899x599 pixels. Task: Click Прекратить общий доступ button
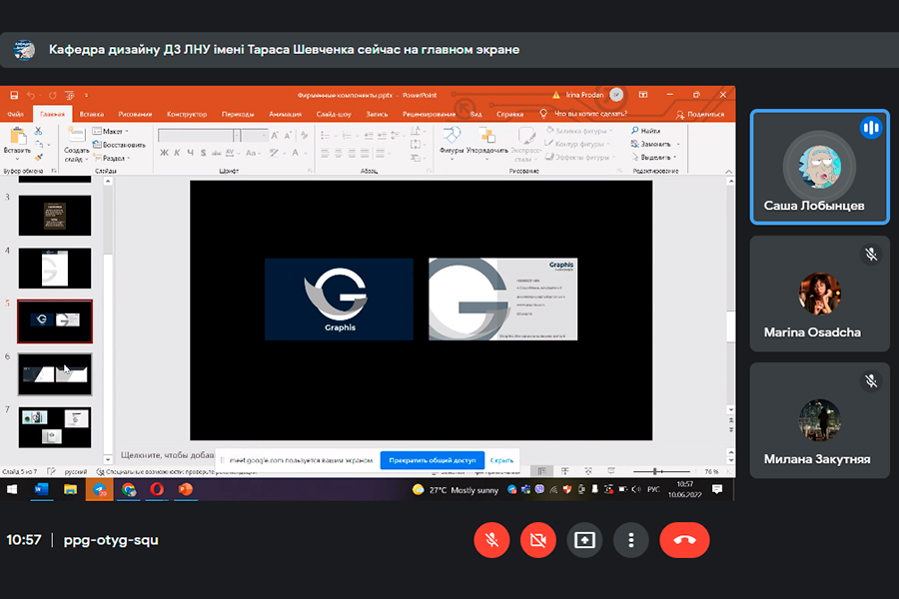tap(432, 460)
